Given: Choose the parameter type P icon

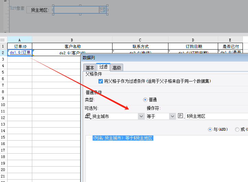Looking at the screenshot, I should (x=180, y=116).
